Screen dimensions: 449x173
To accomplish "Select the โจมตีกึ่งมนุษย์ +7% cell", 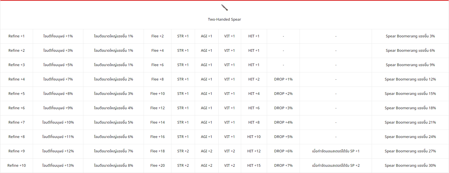I will point(58,79).
